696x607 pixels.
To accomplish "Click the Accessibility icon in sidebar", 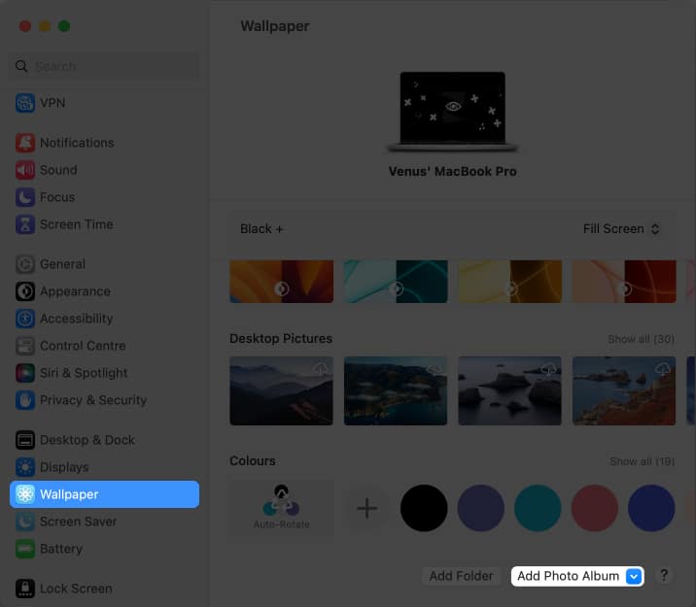I will [25, 319].
